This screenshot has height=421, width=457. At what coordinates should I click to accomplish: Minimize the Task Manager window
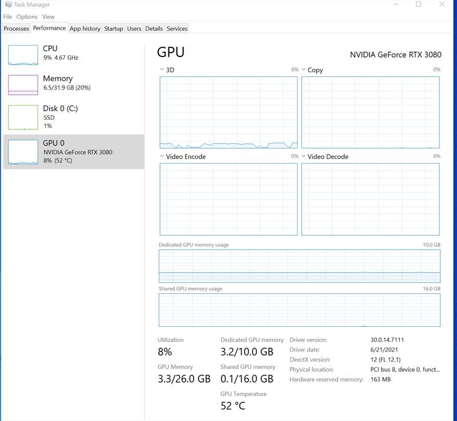coord(395,5)
